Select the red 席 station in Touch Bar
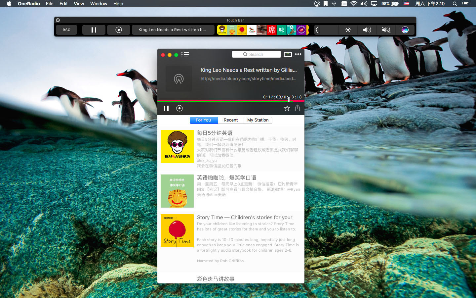The image size is (476, 298). [x=272, y=30]
